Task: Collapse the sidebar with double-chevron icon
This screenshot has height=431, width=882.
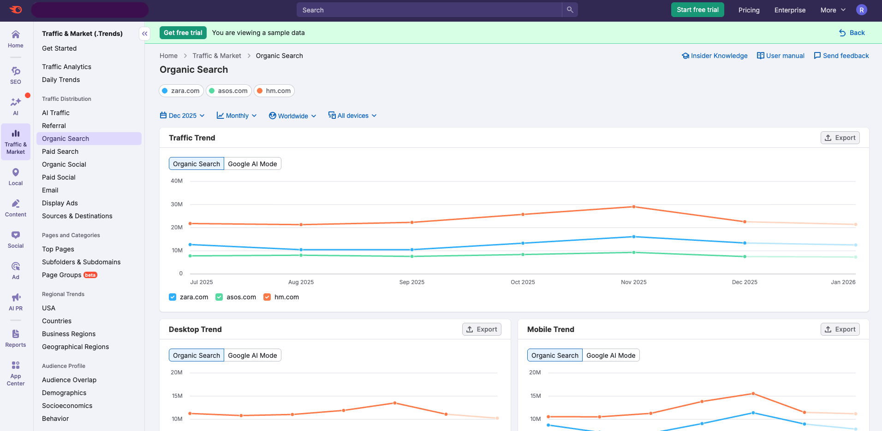Action: (x=145, y=34)
